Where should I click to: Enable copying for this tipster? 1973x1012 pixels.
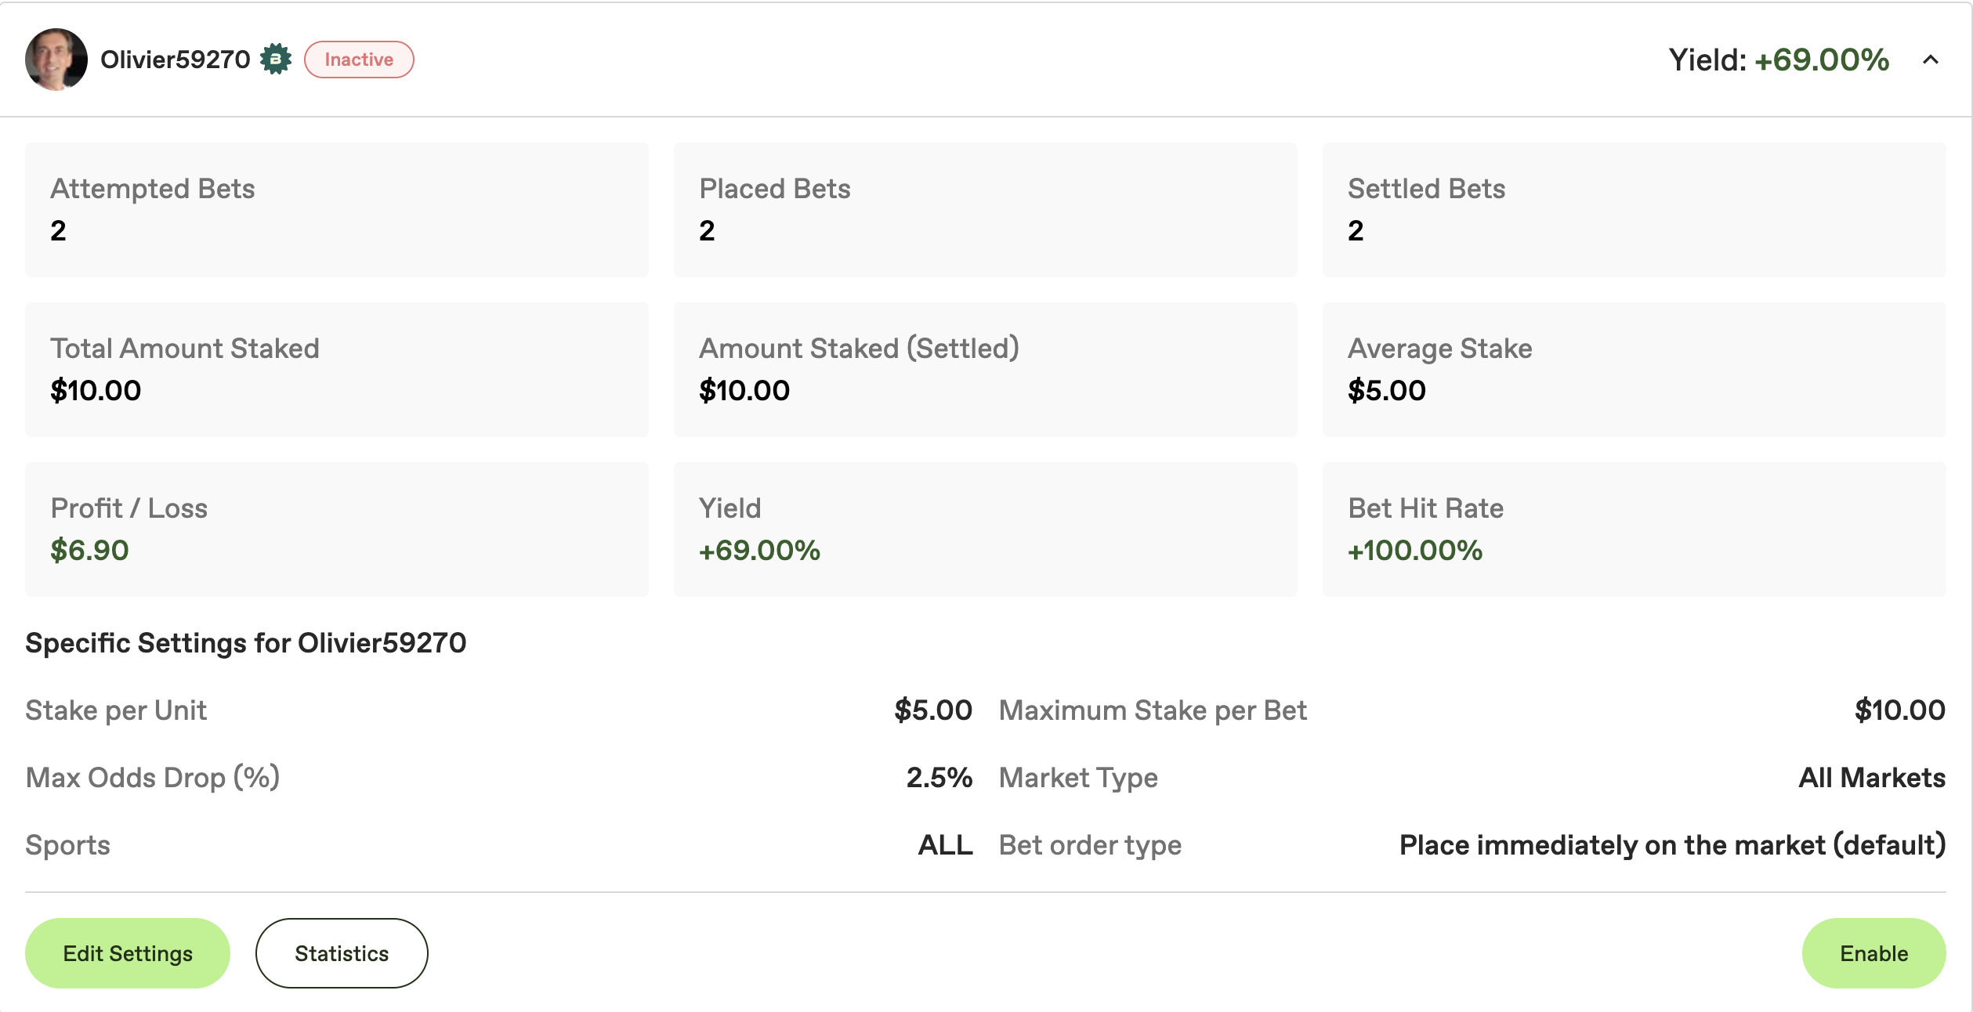coord(1873,953)
